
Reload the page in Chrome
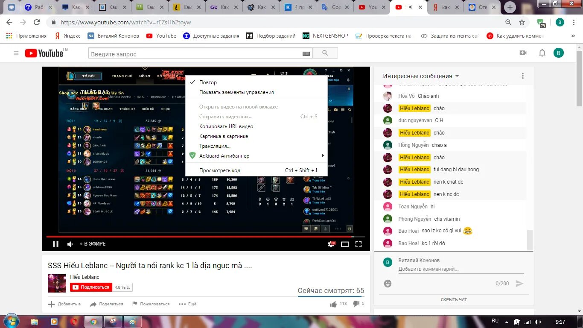click(37, 22)
